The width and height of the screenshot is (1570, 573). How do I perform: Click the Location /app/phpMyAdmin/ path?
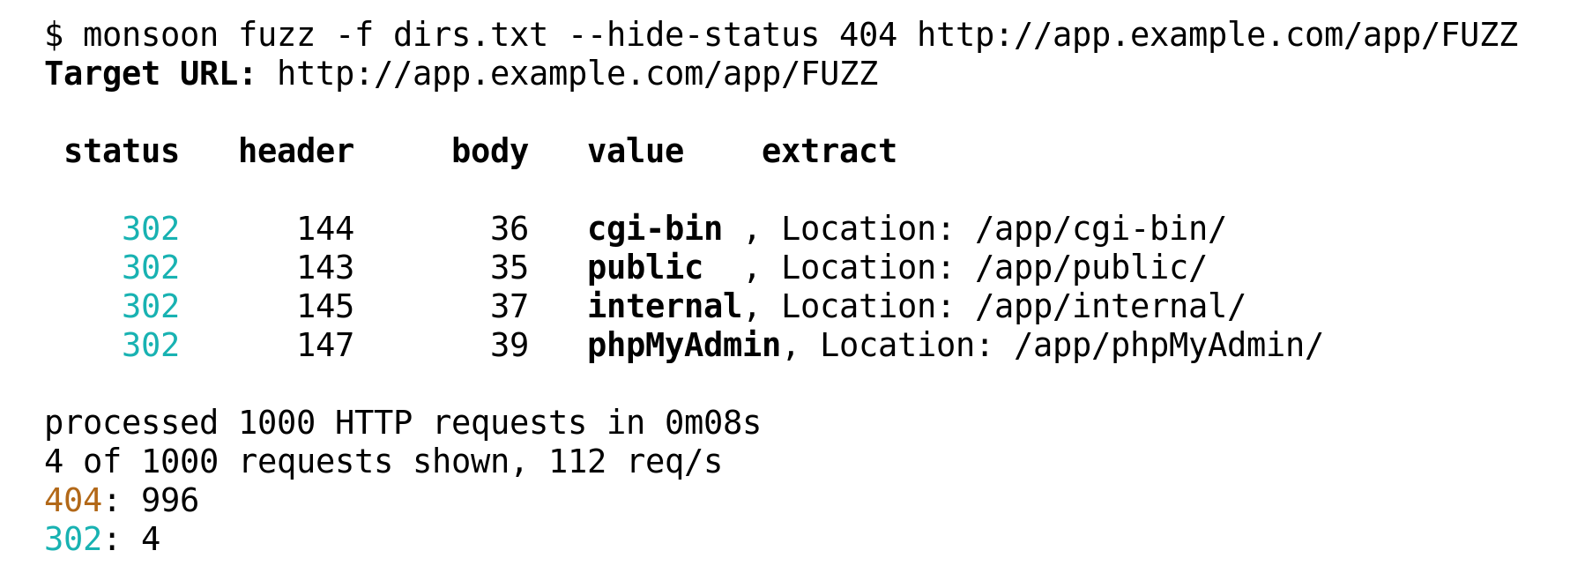(1072, 346)
